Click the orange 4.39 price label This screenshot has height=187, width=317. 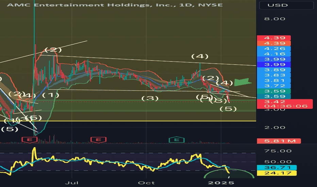274,43
